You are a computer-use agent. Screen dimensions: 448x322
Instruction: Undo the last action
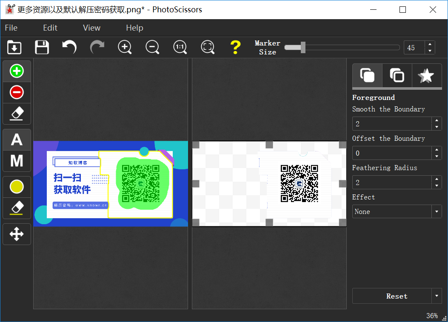[69, 47]
